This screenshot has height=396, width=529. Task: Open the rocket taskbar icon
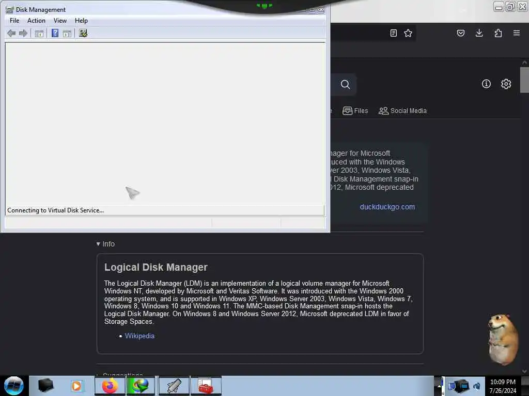174,386
